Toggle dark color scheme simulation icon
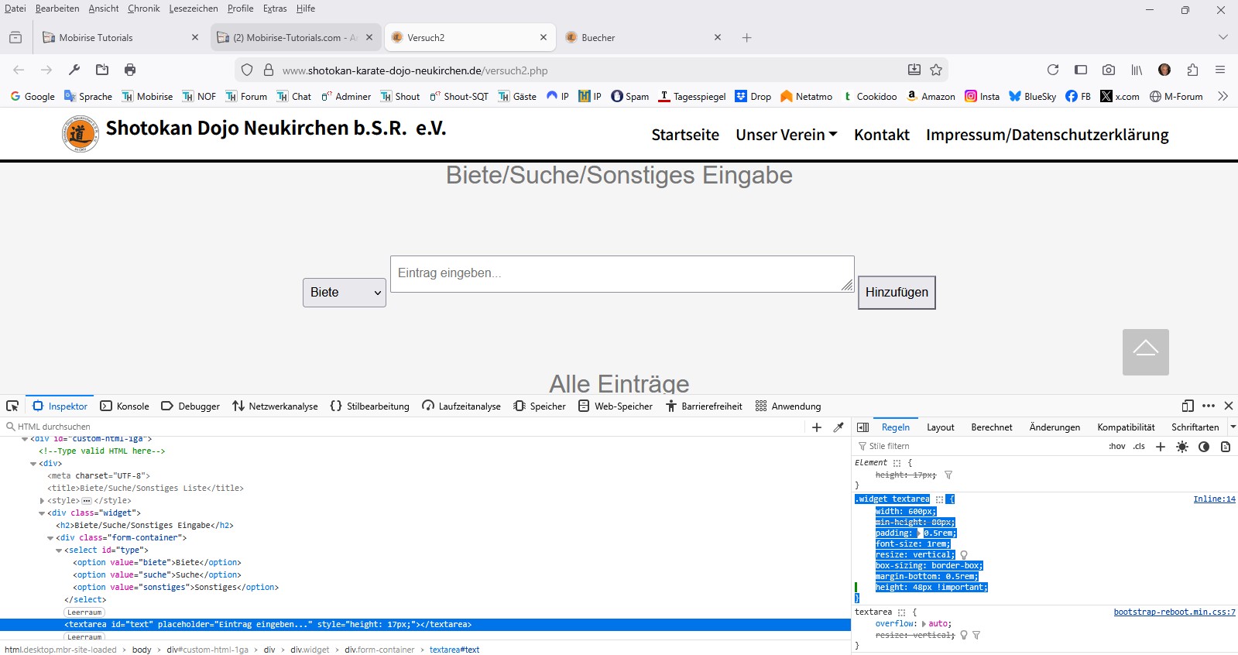Screen dimensions: 1238x655 pyautogui.click(x=1203, y=447)
